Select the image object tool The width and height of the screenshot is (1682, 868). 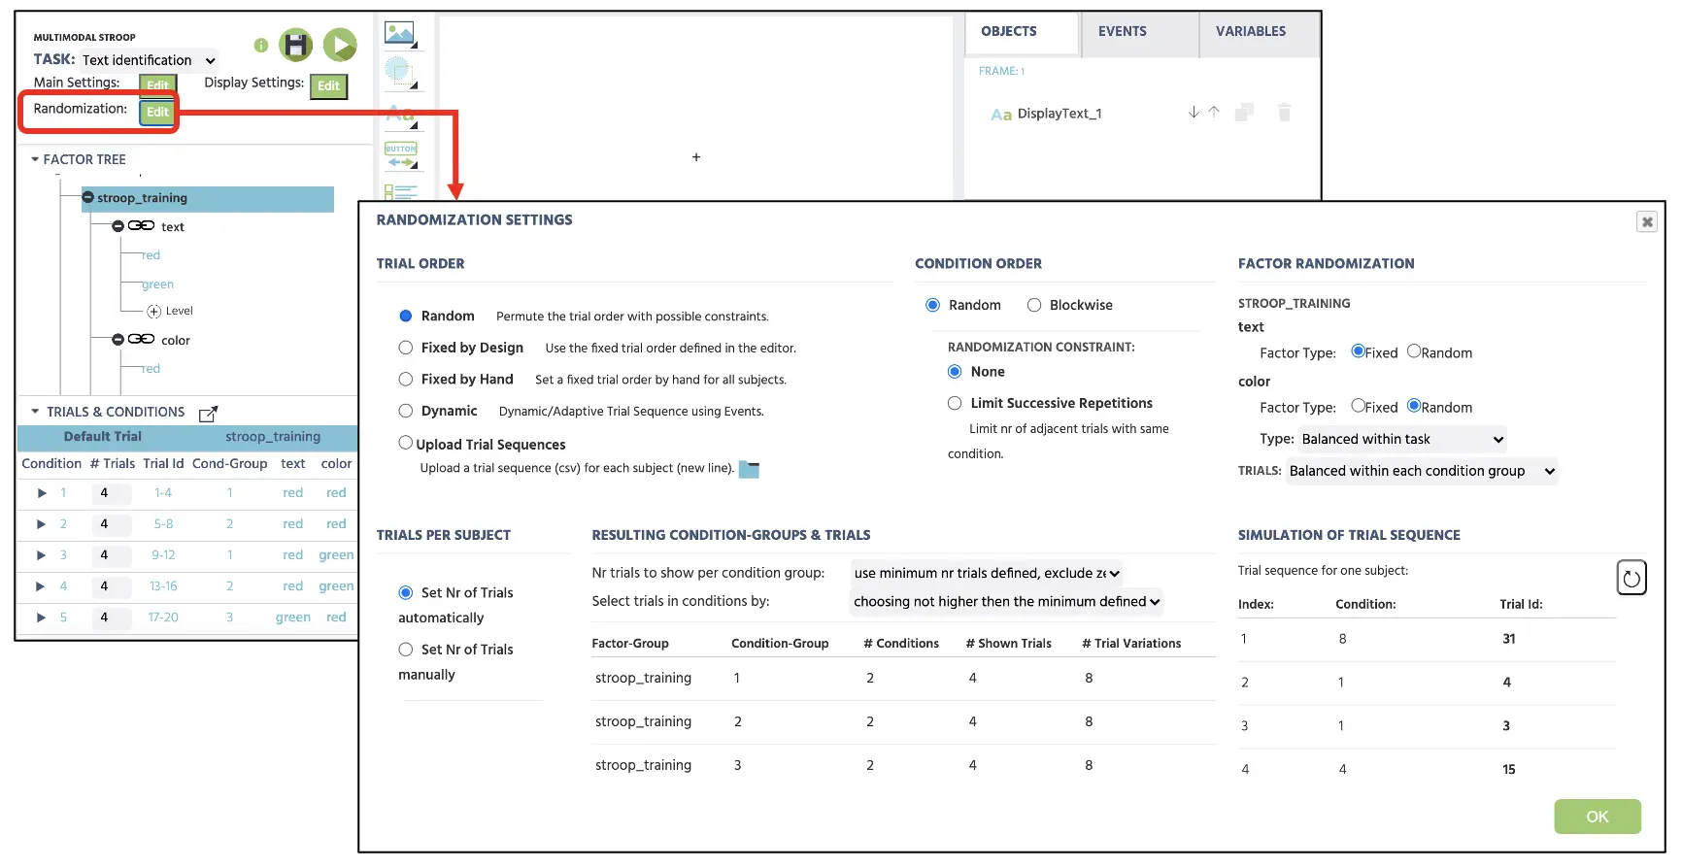[400, 34]
